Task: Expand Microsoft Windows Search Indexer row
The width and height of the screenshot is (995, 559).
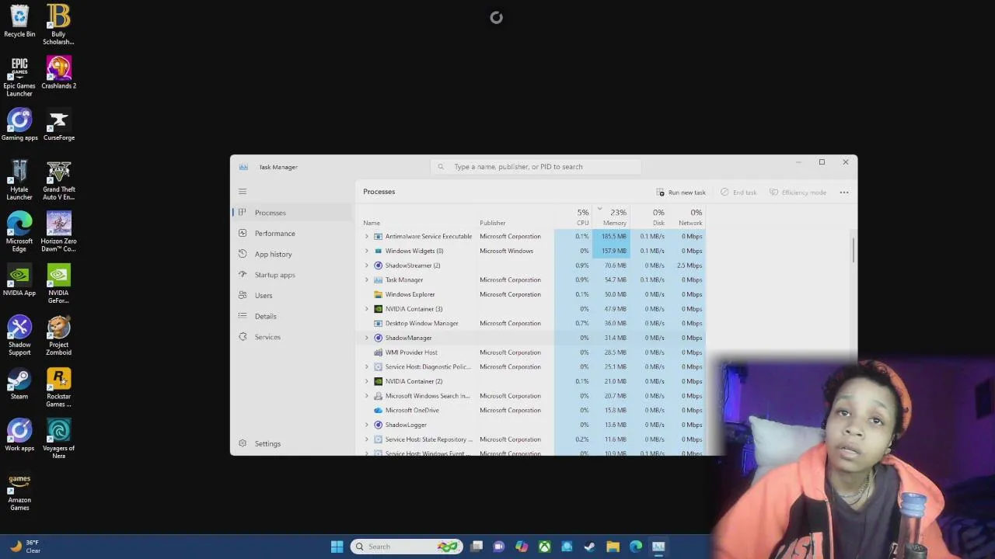Action: click(x=367, y=396)
